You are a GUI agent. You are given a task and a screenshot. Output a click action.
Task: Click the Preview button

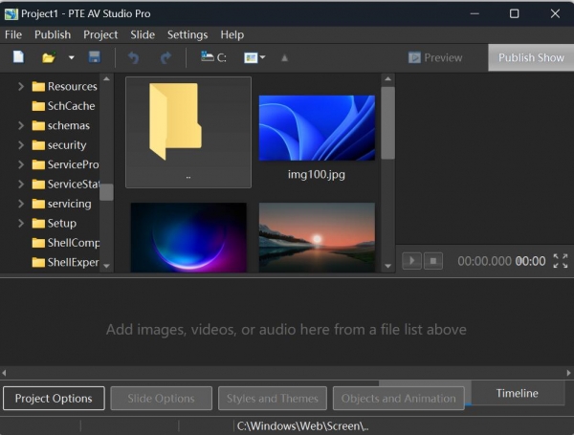tap(435, 57)
